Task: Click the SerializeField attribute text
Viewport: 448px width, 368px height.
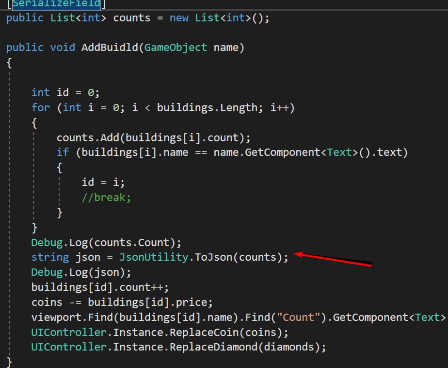Action: (57, 4)
